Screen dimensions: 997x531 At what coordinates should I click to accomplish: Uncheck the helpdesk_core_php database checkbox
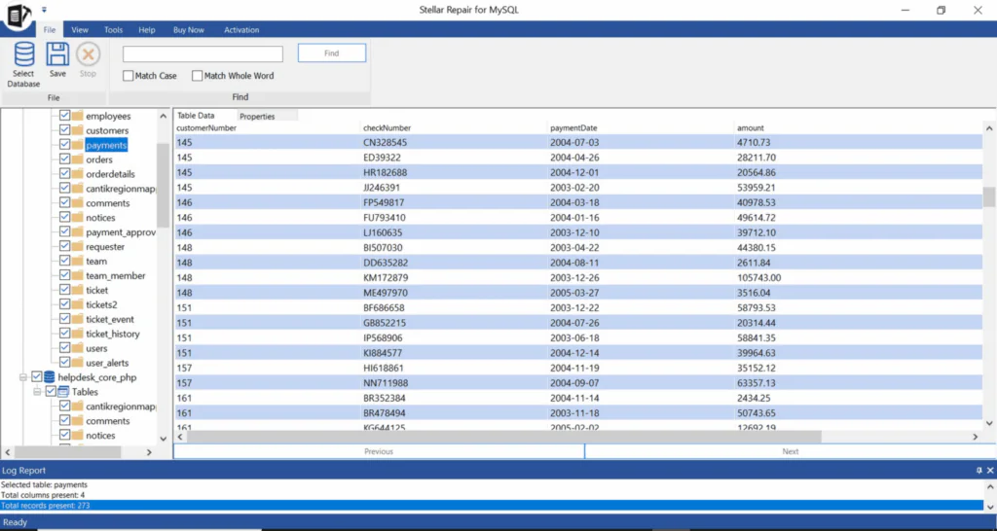pos(37,377)
